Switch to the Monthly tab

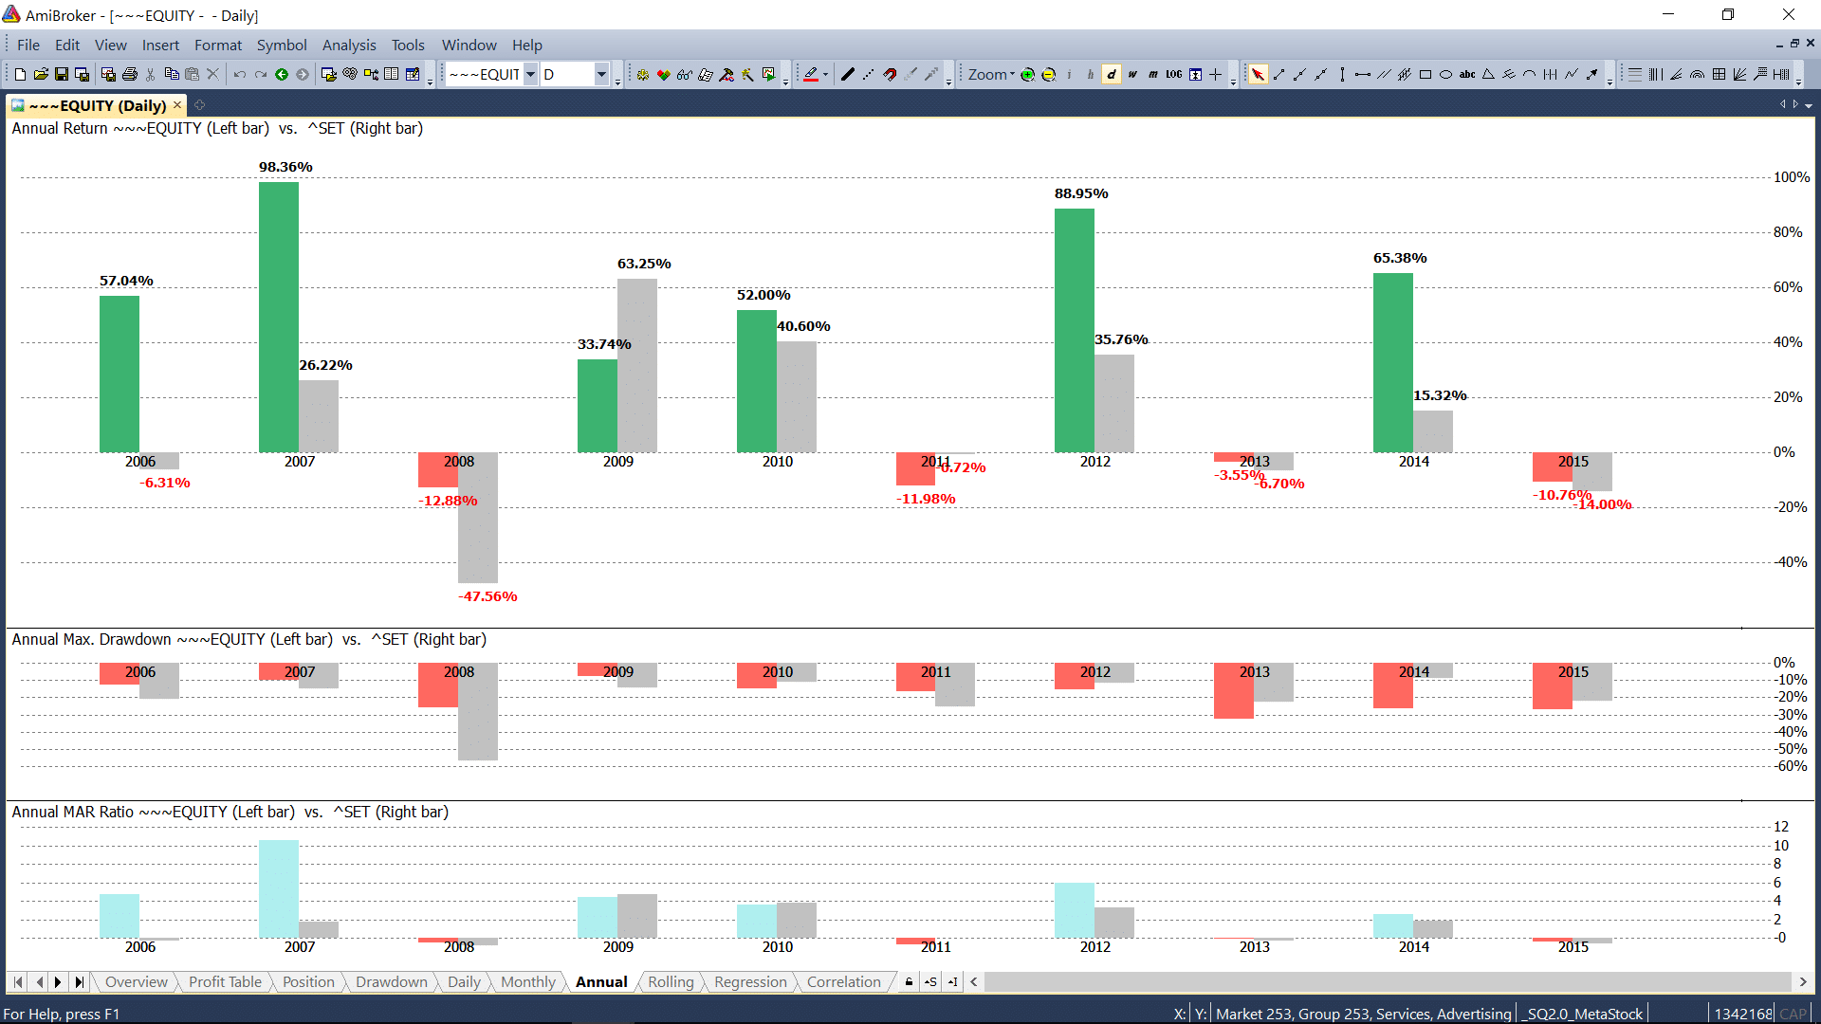point(527,981)
